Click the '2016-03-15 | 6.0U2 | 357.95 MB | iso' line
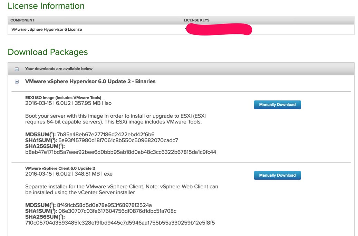This screenshot has width=358, height=236. pos(68,103)
